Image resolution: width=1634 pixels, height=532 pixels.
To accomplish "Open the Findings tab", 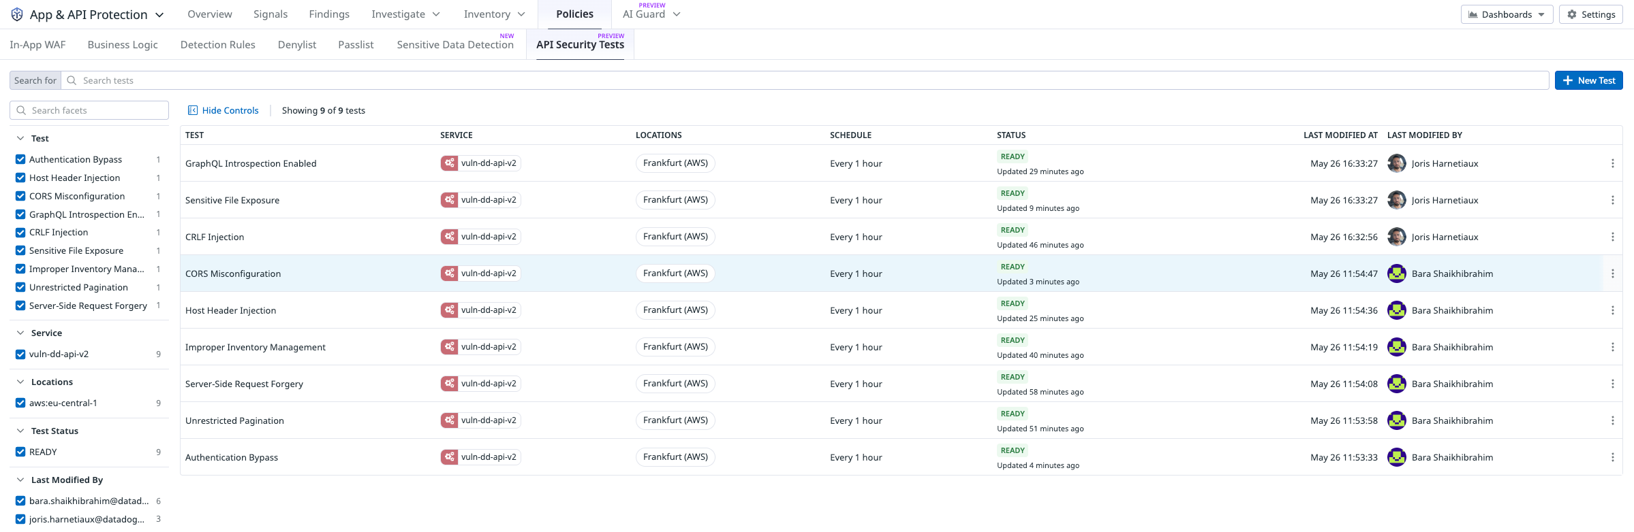I will [x=329, y=14].
